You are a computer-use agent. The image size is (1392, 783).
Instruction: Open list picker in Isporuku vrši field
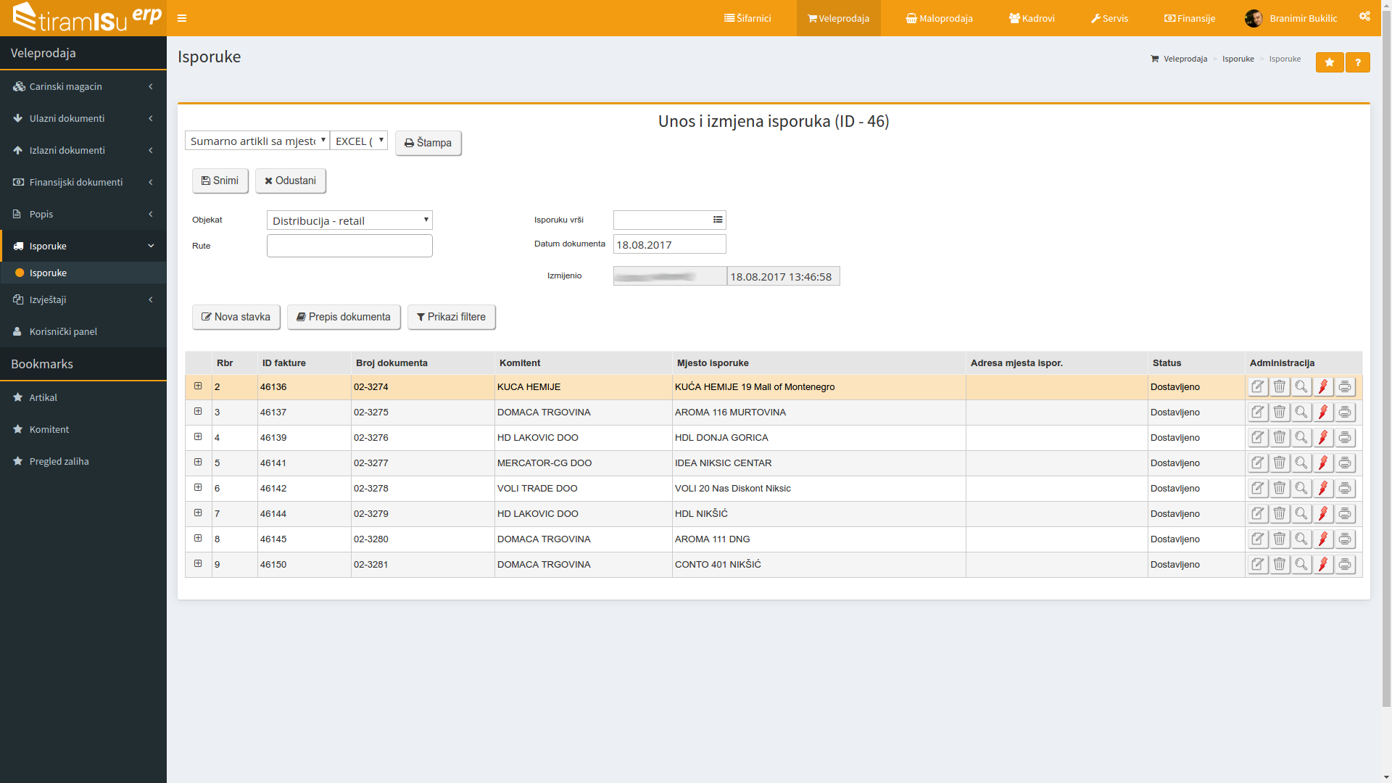coord(718,220)
